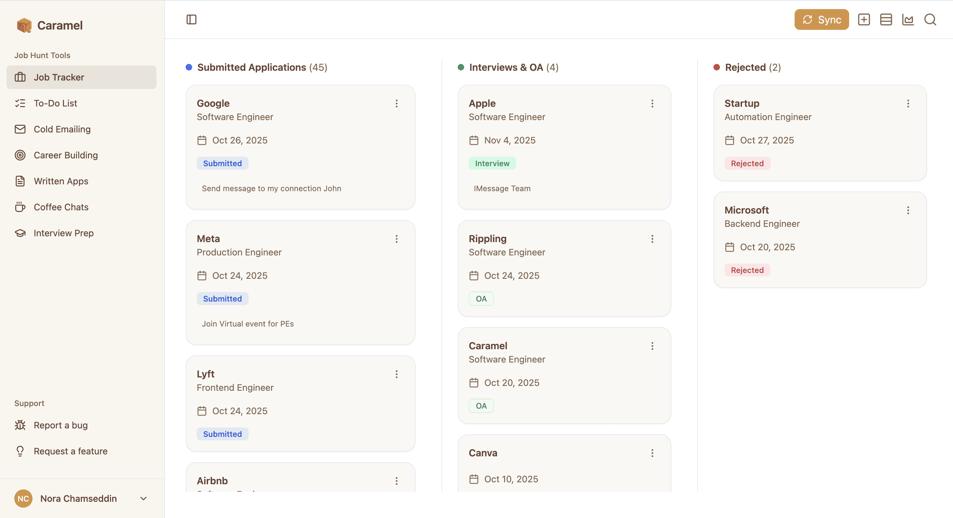This screenshot has height=518, width=953.
Task: Open options menu on Meta card
Action: tap(397, 239)
